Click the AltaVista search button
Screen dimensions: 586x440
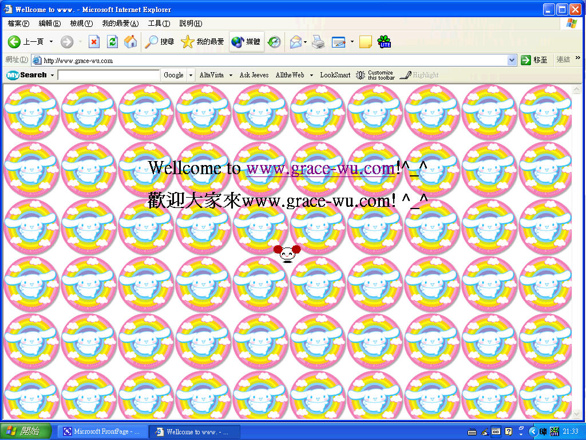click(212, 75)
